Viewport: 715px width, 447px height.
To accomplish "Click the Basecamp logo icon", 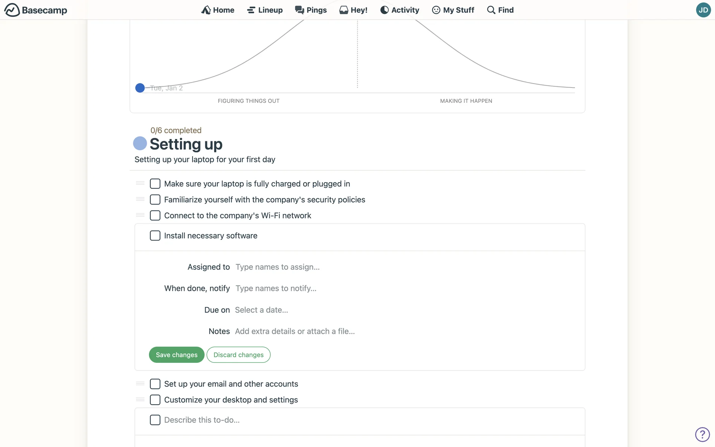I will click(x=12, y=10).
